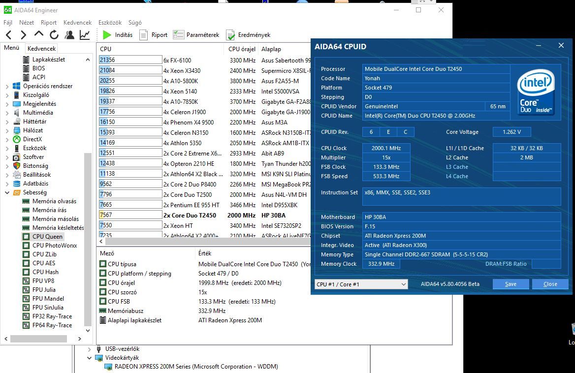Screen dimensions: 575x373
Task: Expand the Hálózat node
Action: (7, 130)
